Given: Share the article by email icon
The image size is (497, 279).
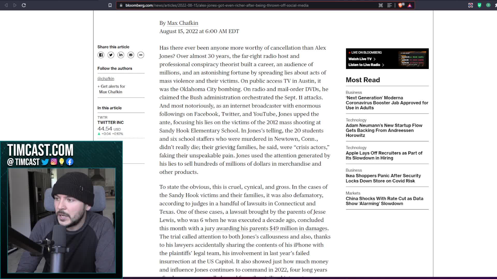Looking at the screenshot, I should coord(131,55).
